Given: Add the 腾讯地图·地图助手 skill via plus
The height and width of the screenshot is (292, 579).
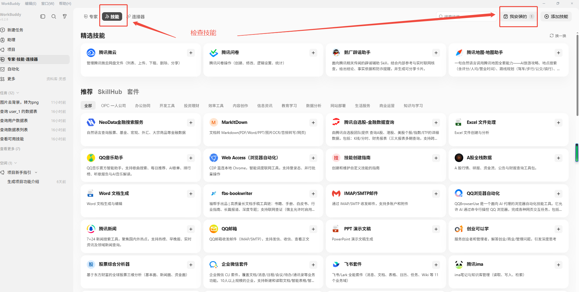Looking at the screenshot, I should [x=559, y=53].
